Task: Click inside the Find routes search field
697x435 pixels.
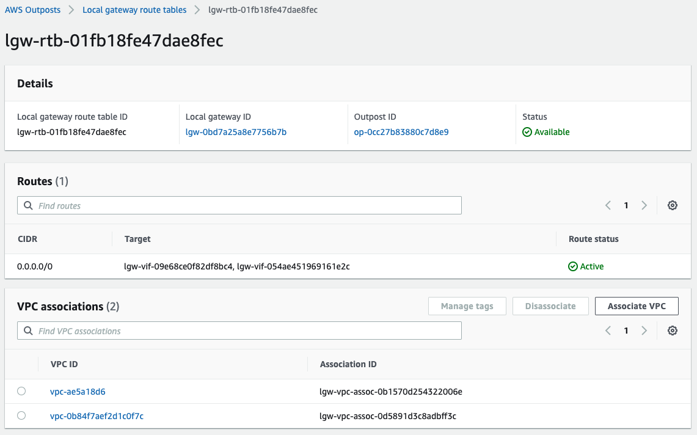Action: point(238,205)
